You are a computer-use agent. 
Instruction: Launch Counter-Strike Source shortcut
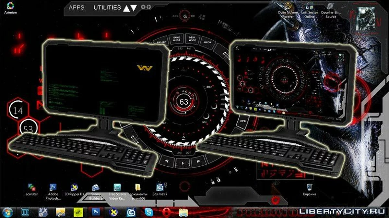(331, 10)
